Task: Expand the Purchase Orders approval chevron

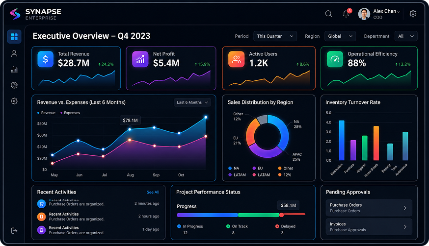Action: [x=405, y=208]
